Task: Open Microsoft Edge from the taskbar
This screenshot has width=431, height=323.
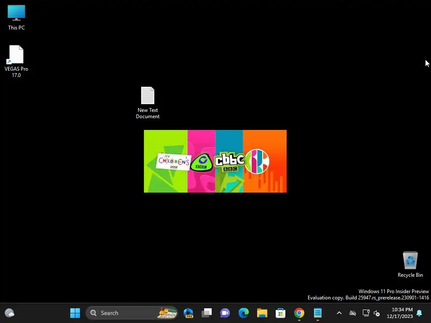Action: pyautogui.click(x=244, y=313)
